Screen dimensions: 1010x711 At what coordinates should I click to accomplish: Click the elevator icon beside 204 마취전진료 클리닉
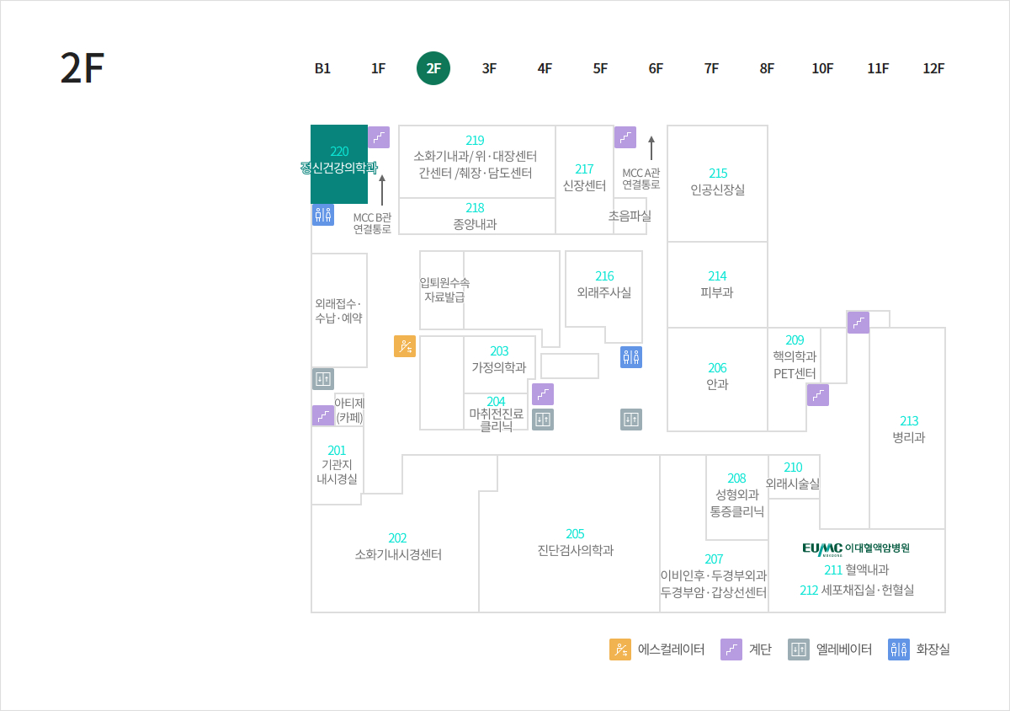click(x=543, y=420)
